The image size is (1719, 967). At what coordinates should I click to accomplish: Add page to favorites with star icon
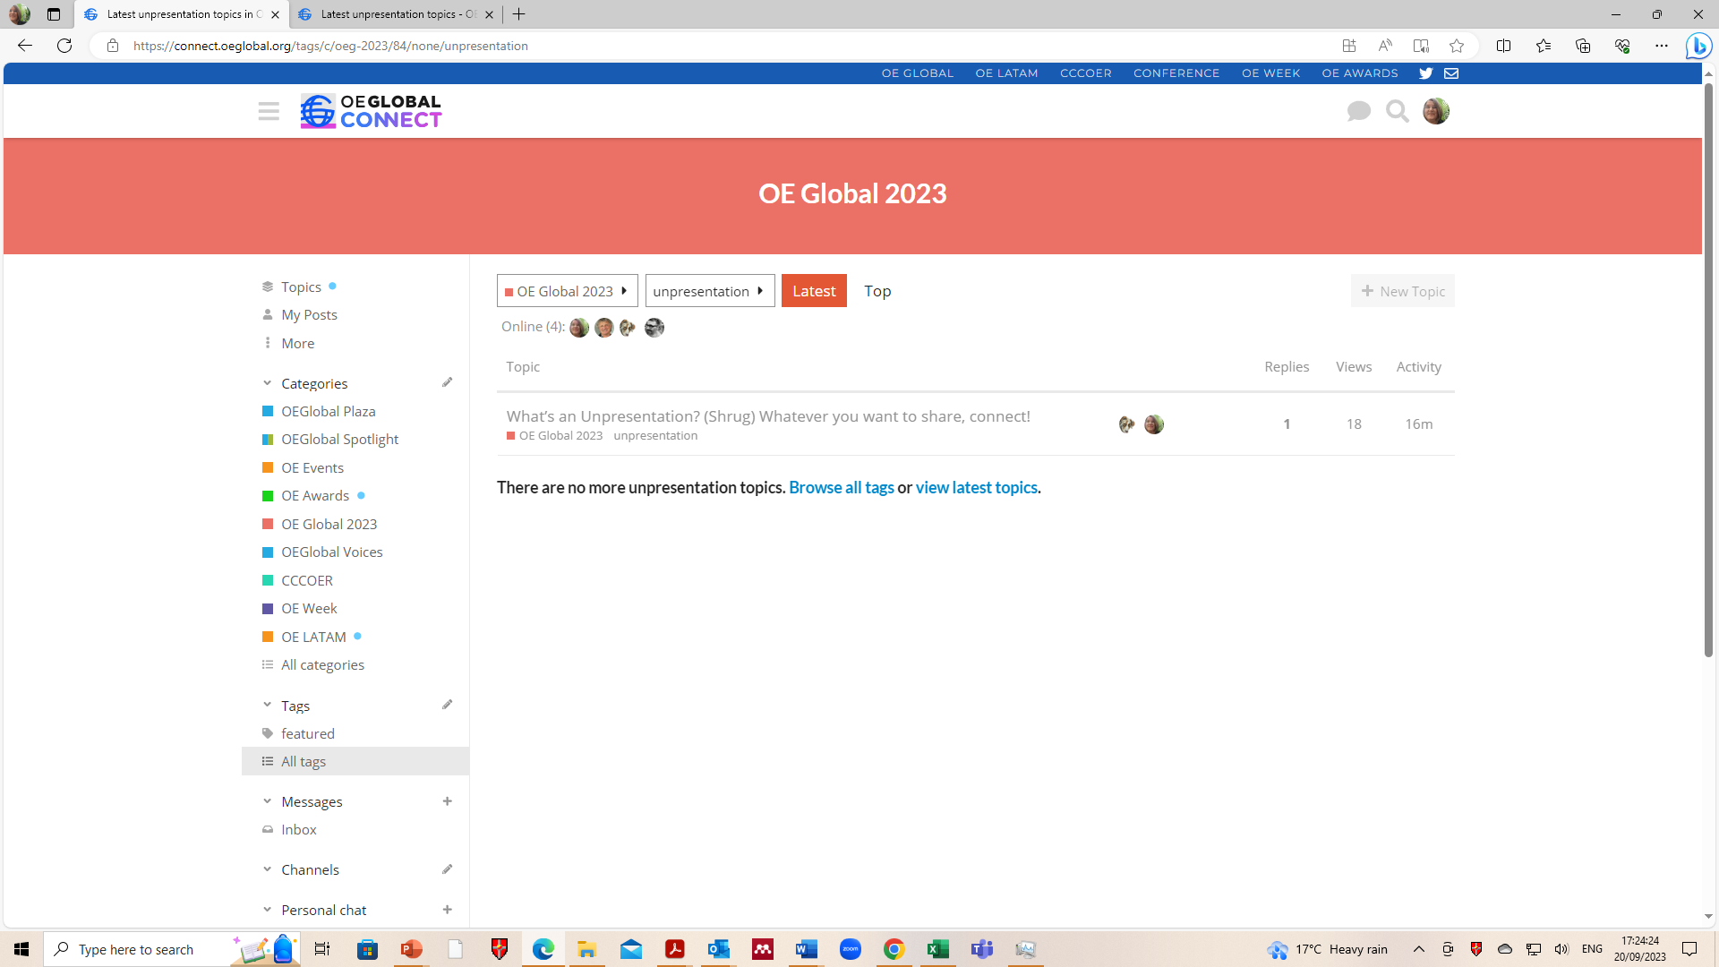[x=1457, y=46]
